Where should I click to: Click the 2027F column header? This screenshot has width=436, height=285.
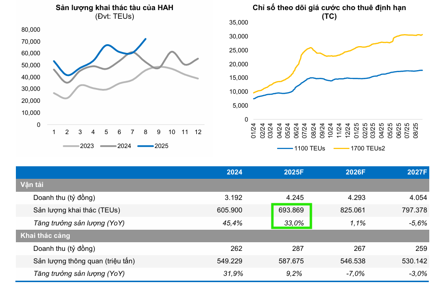416,172
